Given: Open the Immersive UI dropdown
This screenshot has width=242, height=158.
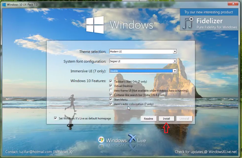Looking at the screenshot, I should click(x=174, y=71).
